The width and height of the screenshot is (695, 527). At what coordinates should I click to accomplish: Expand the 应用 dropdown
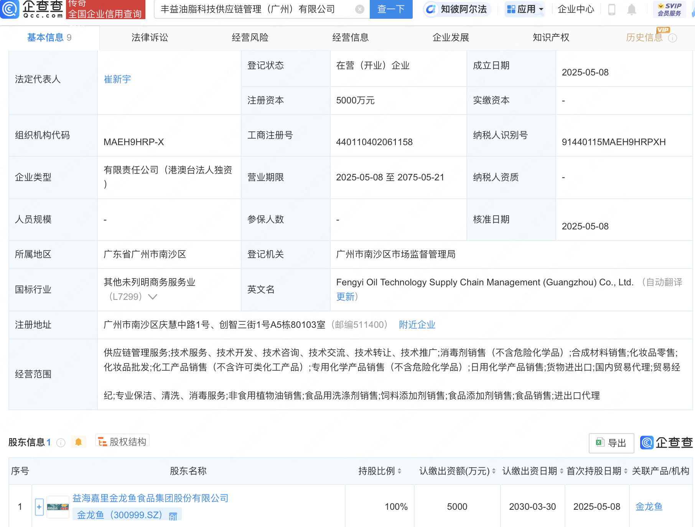(x=525, y=9)
